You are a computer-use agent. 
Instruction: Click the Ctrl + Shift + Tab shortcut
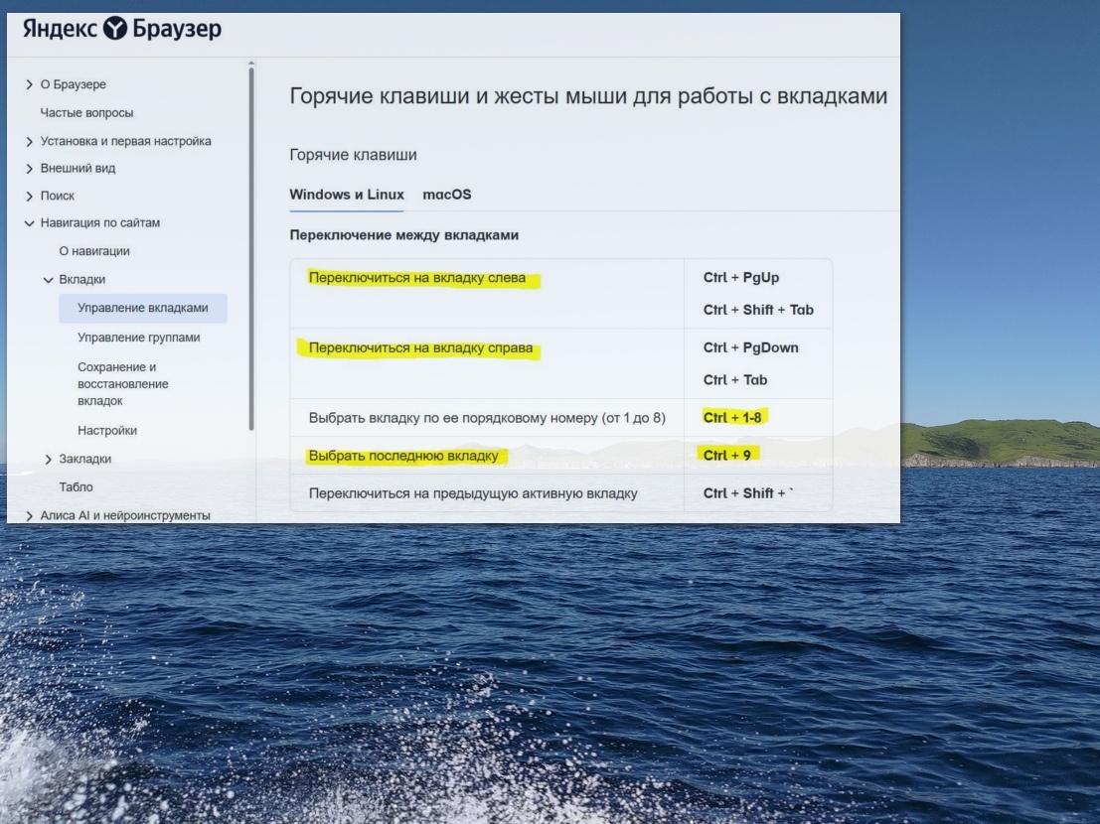758,310
